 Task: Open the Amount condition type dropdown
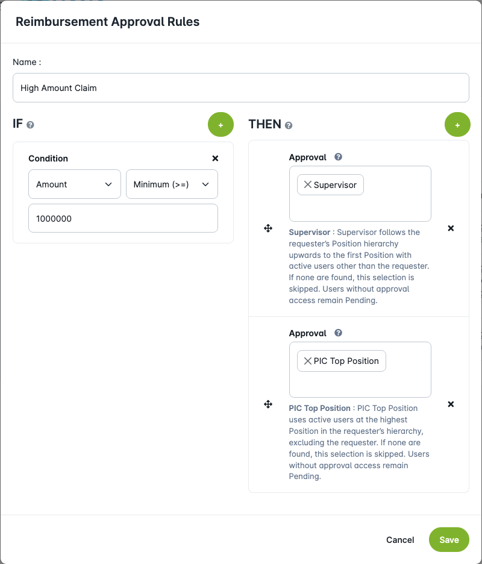pyautogui.click(x=75, y=184)
